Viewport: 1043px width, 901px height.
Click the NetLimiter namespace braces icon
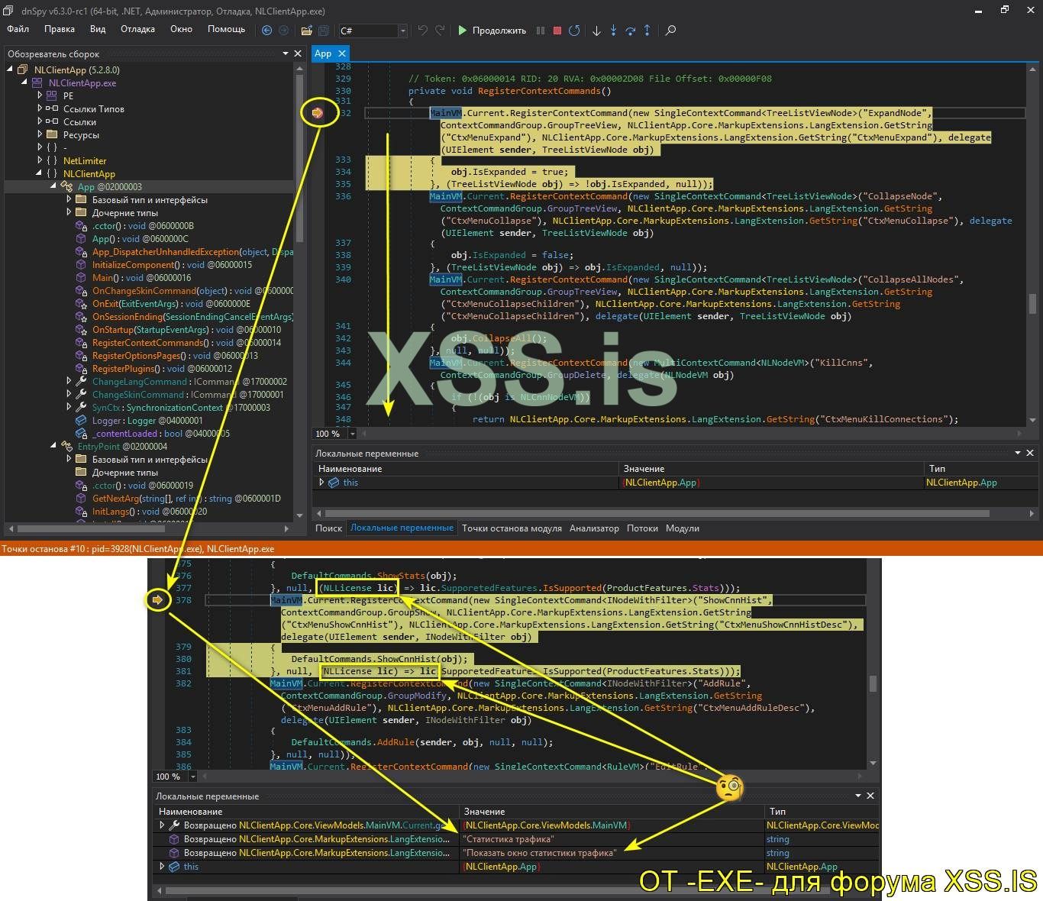51,161
